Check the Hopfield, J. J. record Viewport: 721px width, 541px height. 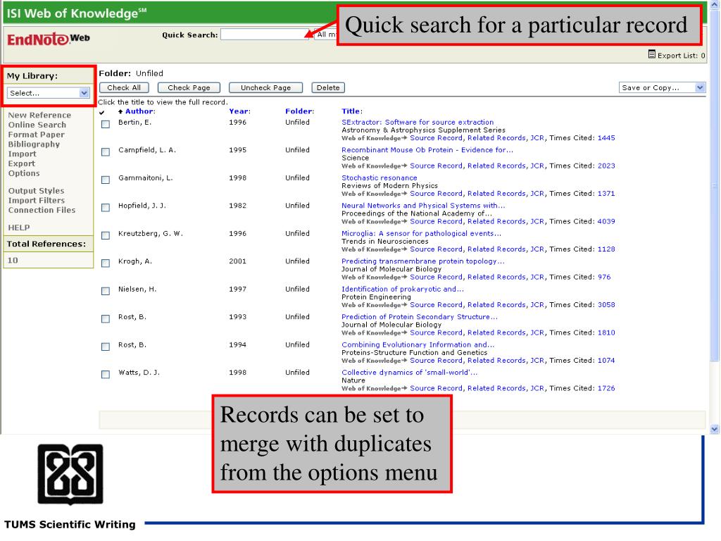106,208
